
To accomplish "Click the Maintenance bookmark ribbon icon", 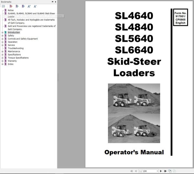I will point(5,51).
